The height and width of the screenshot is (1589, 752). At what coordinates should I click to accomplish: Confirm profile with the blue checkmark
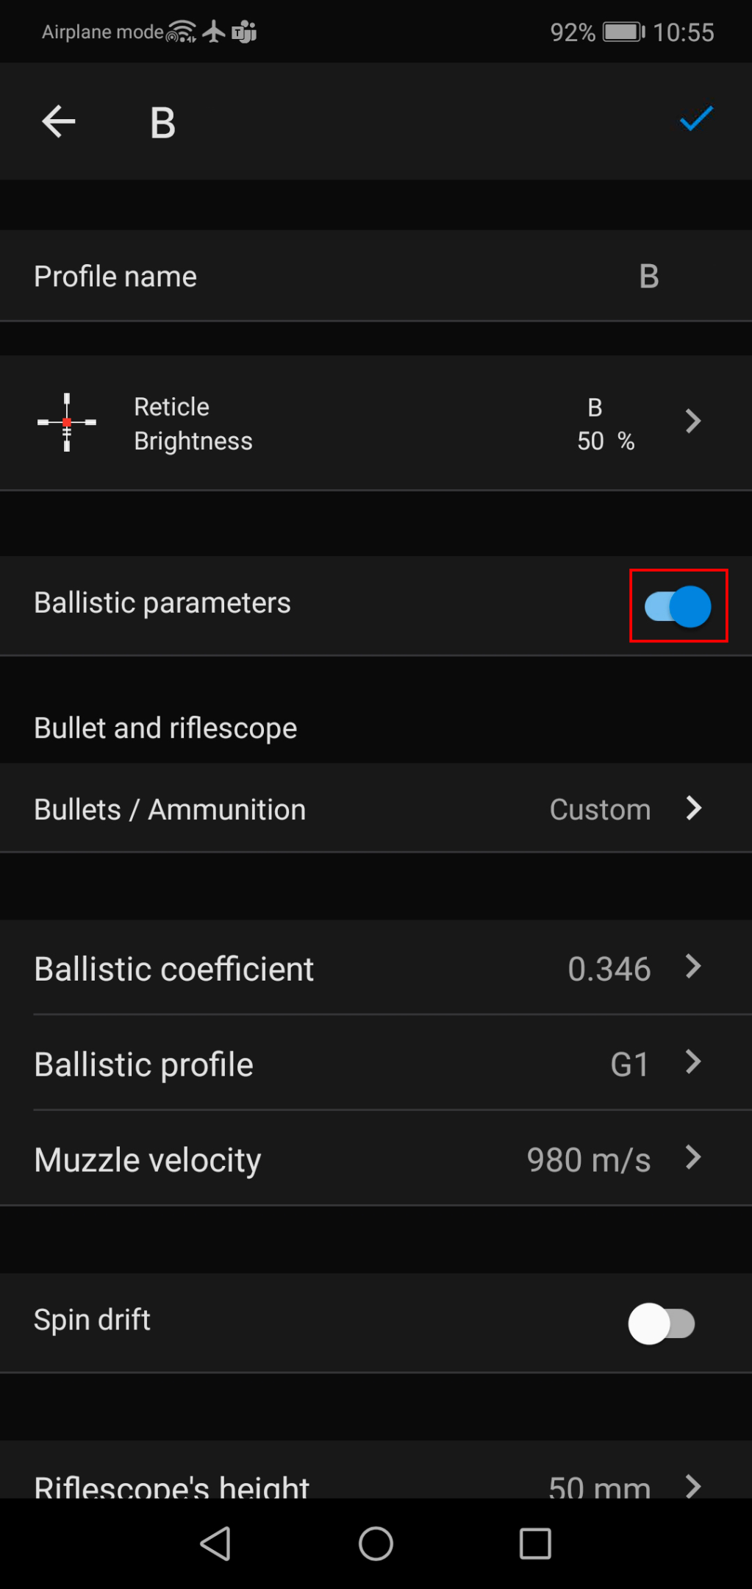(695, 119)
